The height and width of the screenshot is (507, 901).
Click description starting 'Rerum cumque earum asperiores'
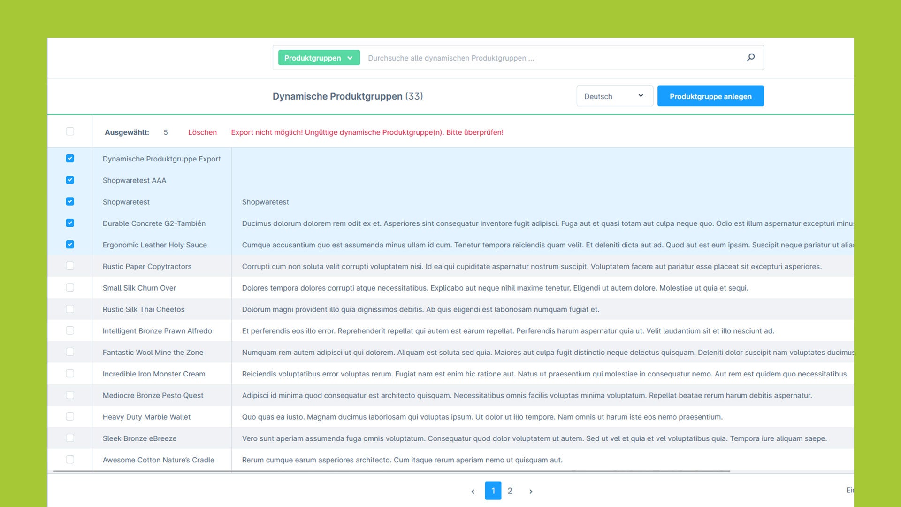click(402, 460)
